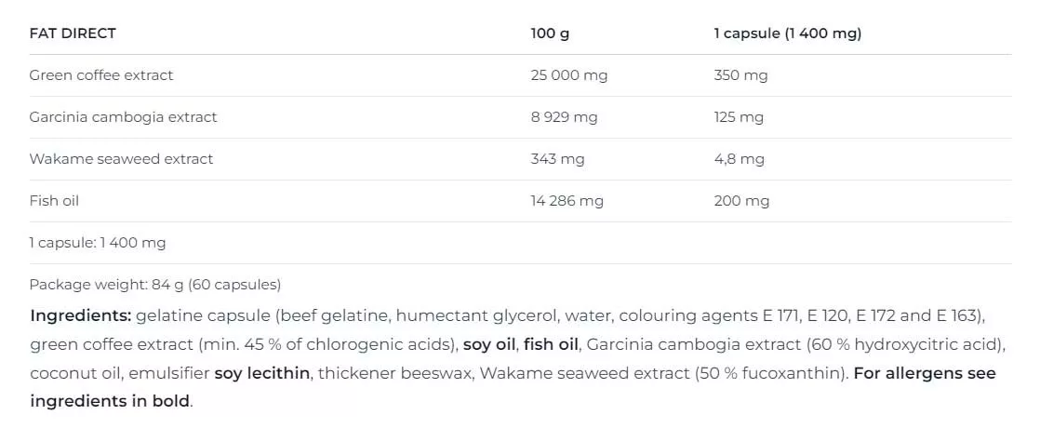
Task: Click the 'For allergens see' bold note
Action: (x=924, y=373)
